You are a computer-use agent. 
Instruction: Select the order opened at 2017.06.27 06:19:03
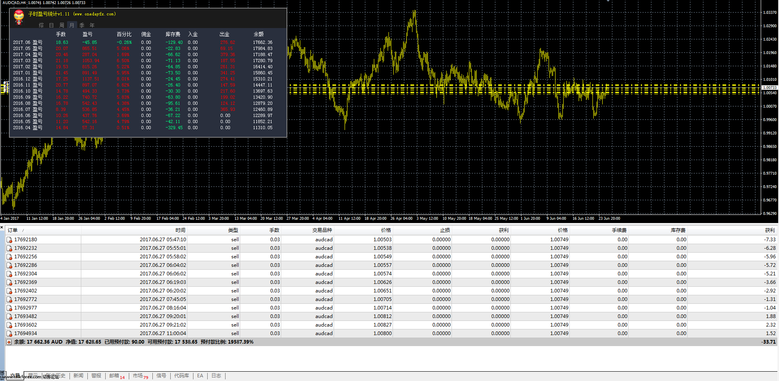[391, 282]
